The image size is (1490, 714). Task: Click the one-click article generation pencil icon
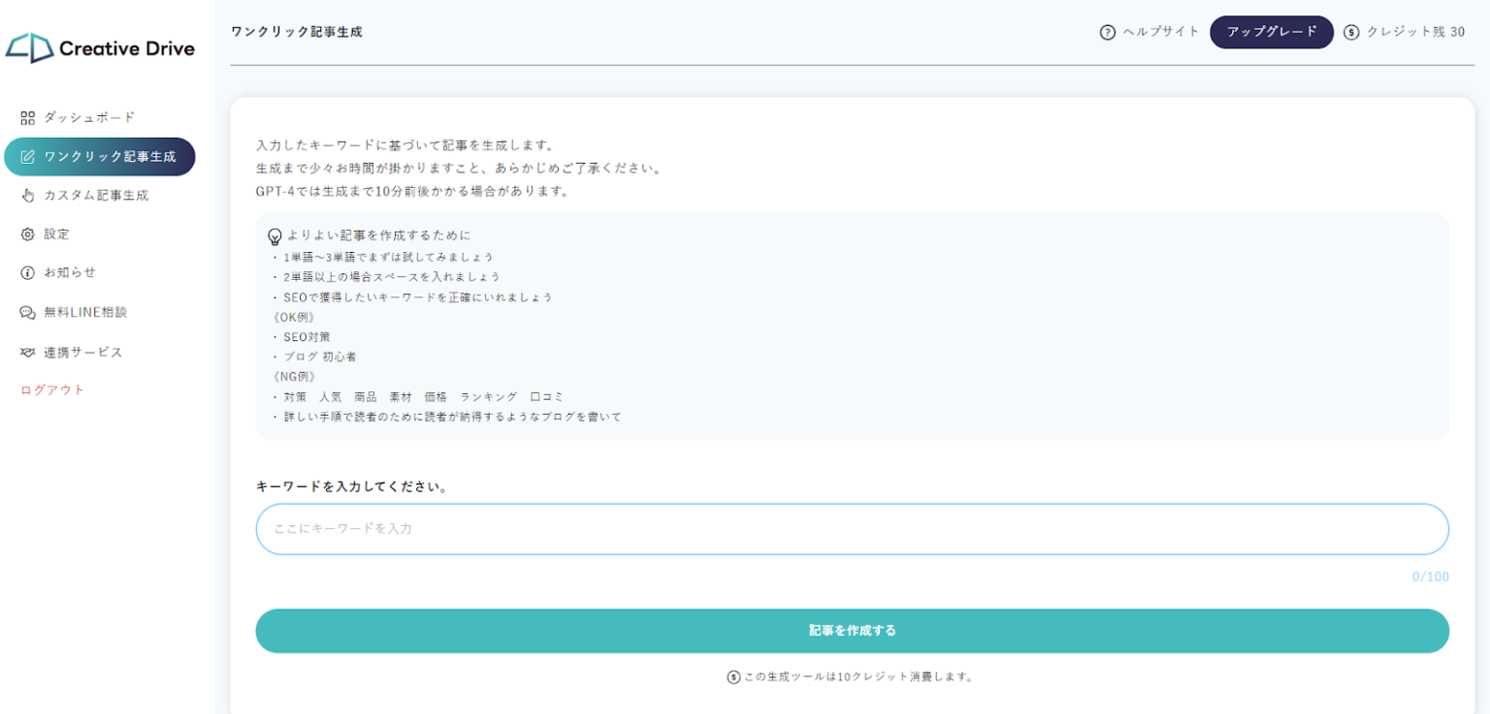pyautogui.click(x=26, y=156)
